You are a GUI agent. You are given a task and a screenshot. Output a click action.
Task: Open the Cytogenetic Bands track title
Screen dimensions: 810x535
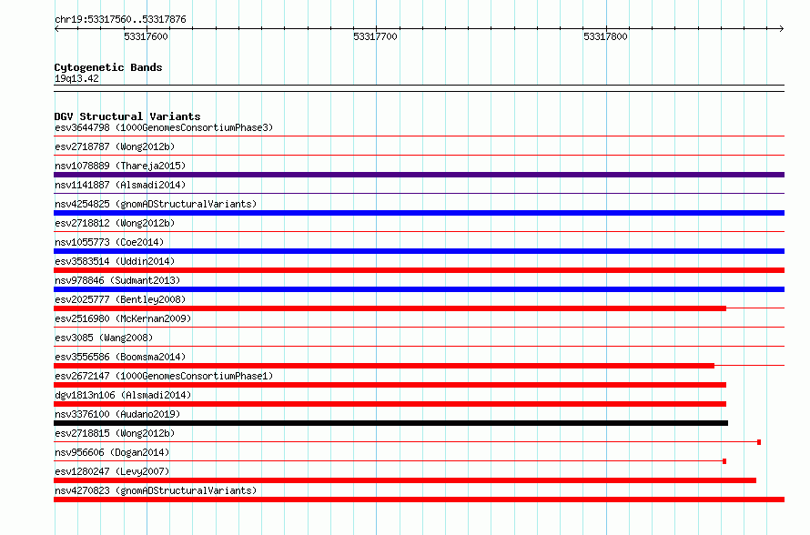click(108, 67)
